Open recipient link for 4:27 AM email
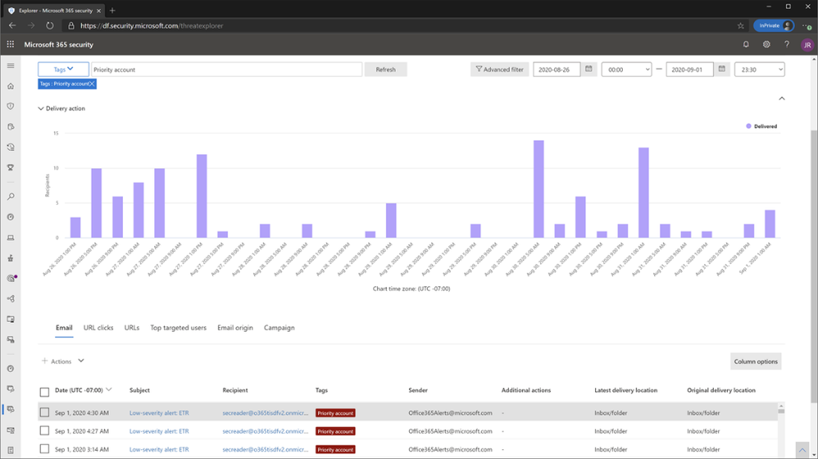Screen dimensions: 818x459 (265, 431)
